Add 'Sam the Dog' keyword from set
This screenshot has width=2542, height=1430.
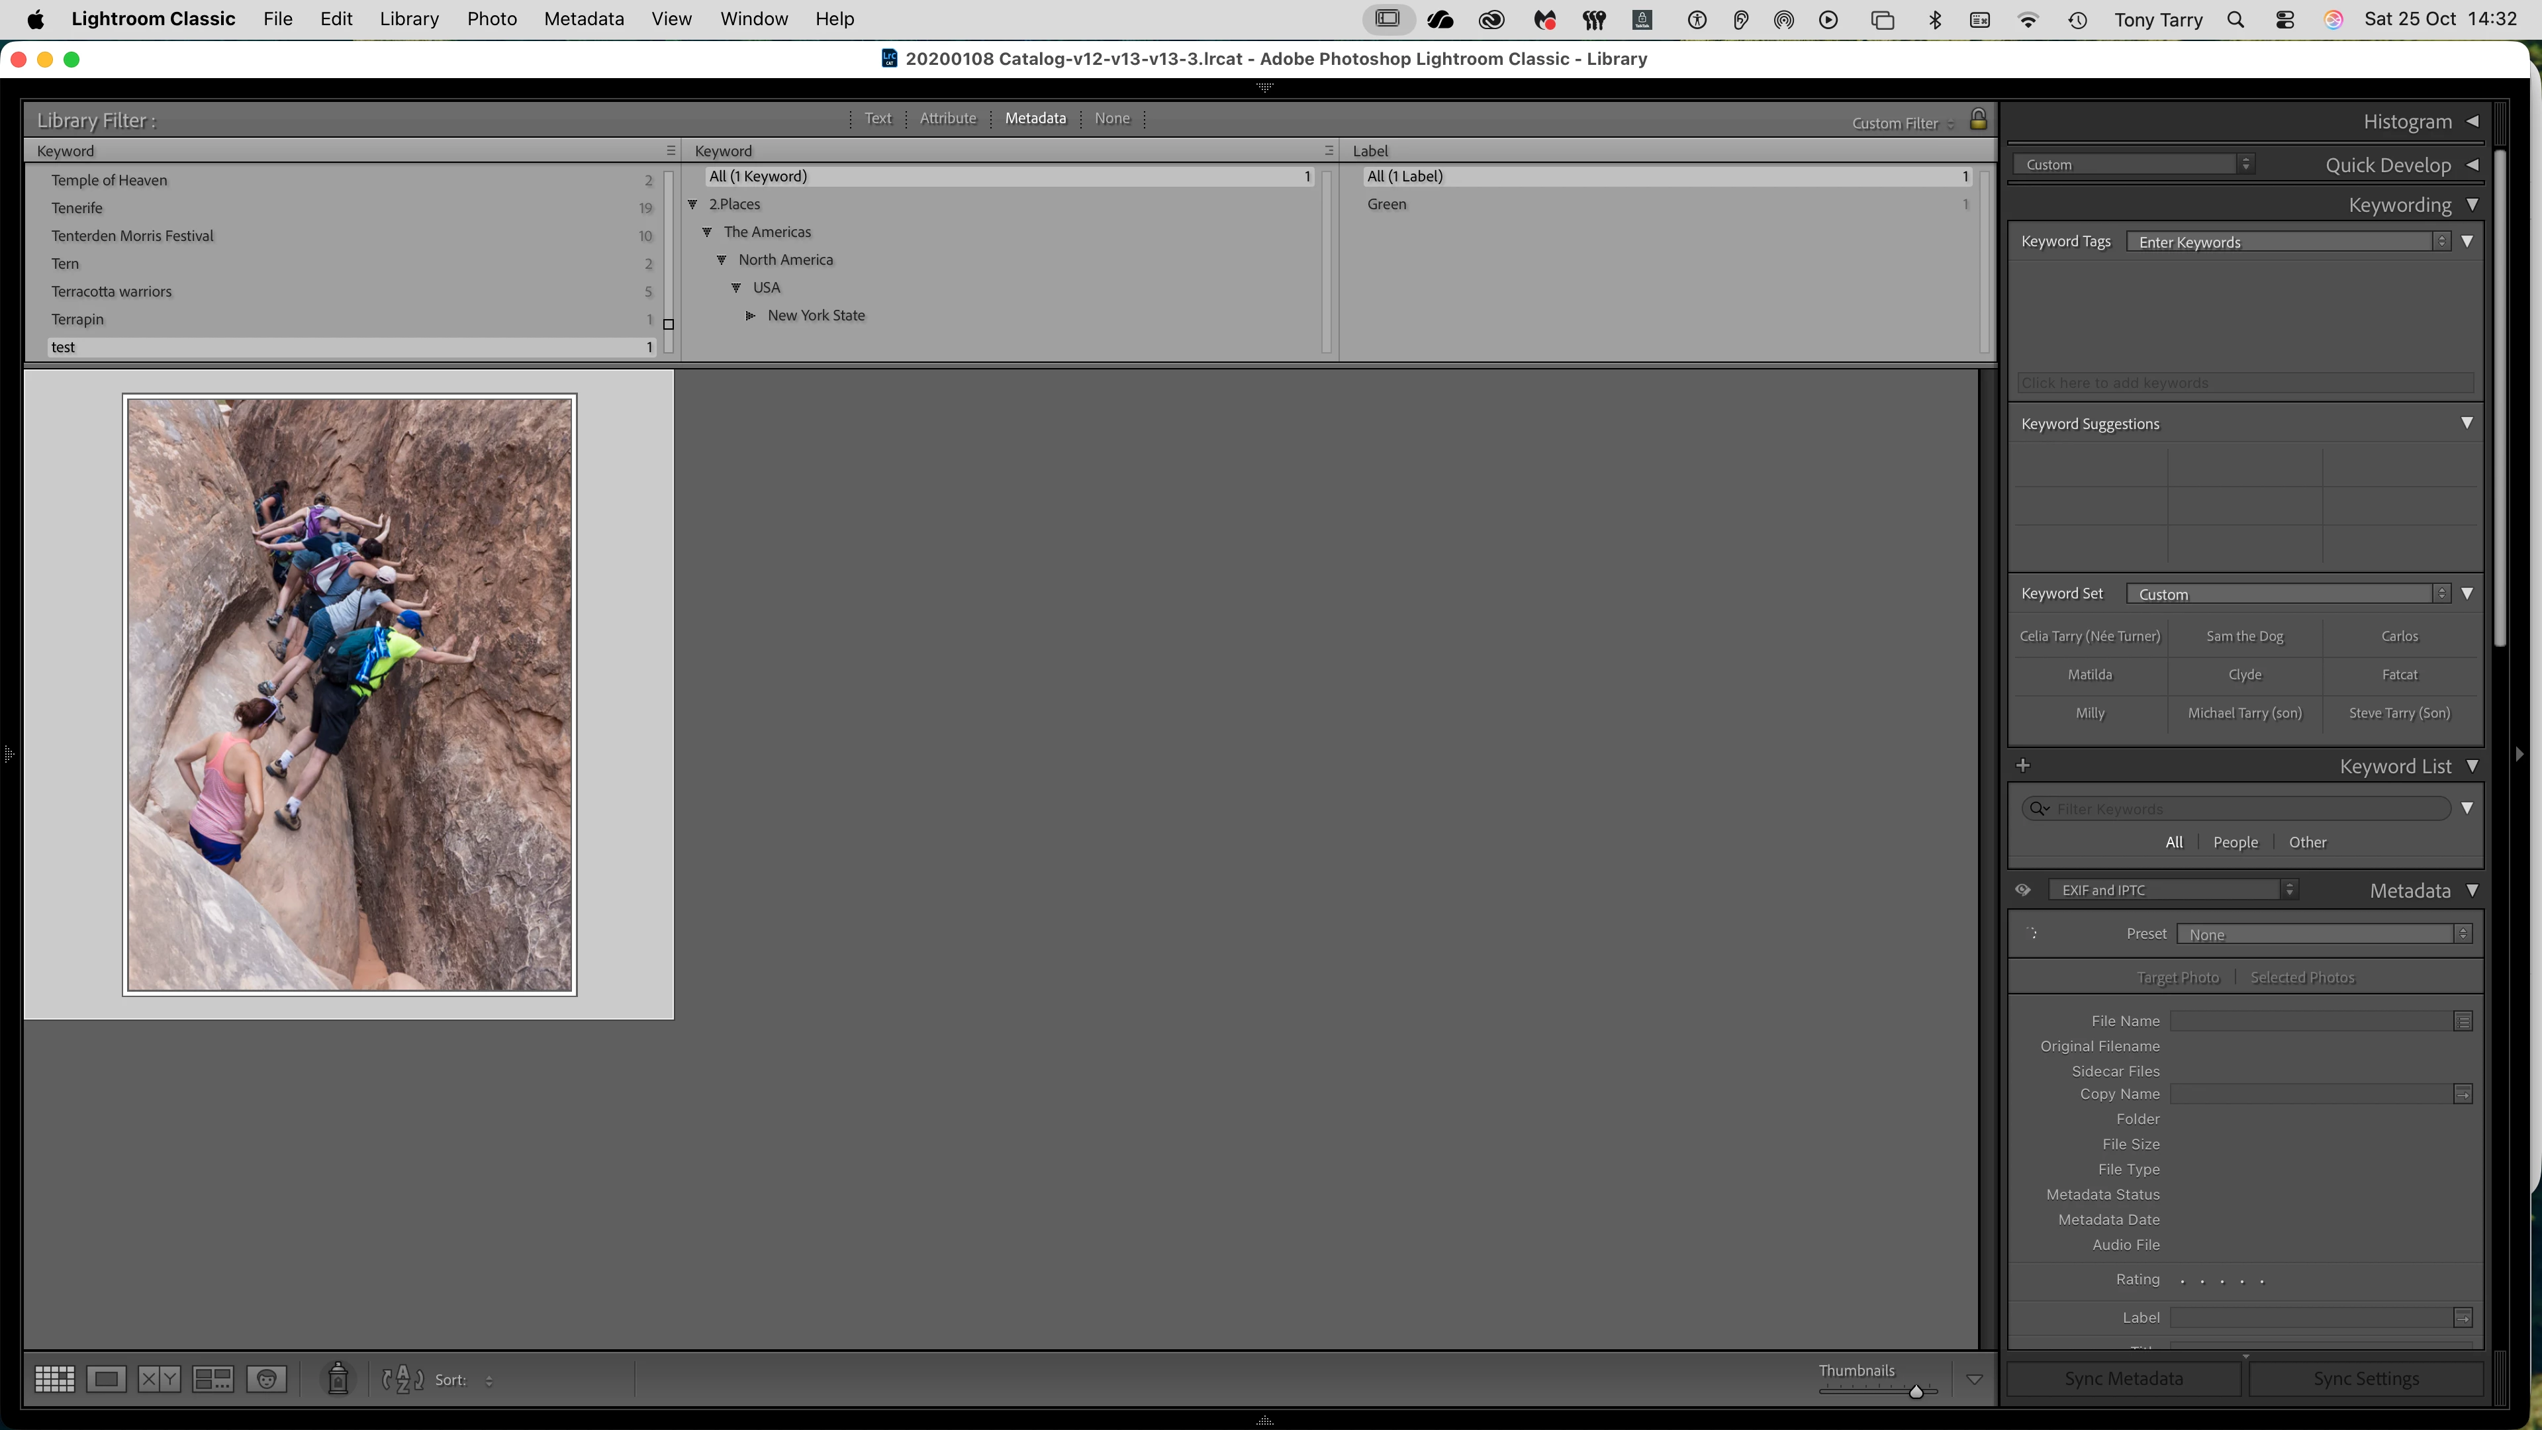coord(2244,636)
